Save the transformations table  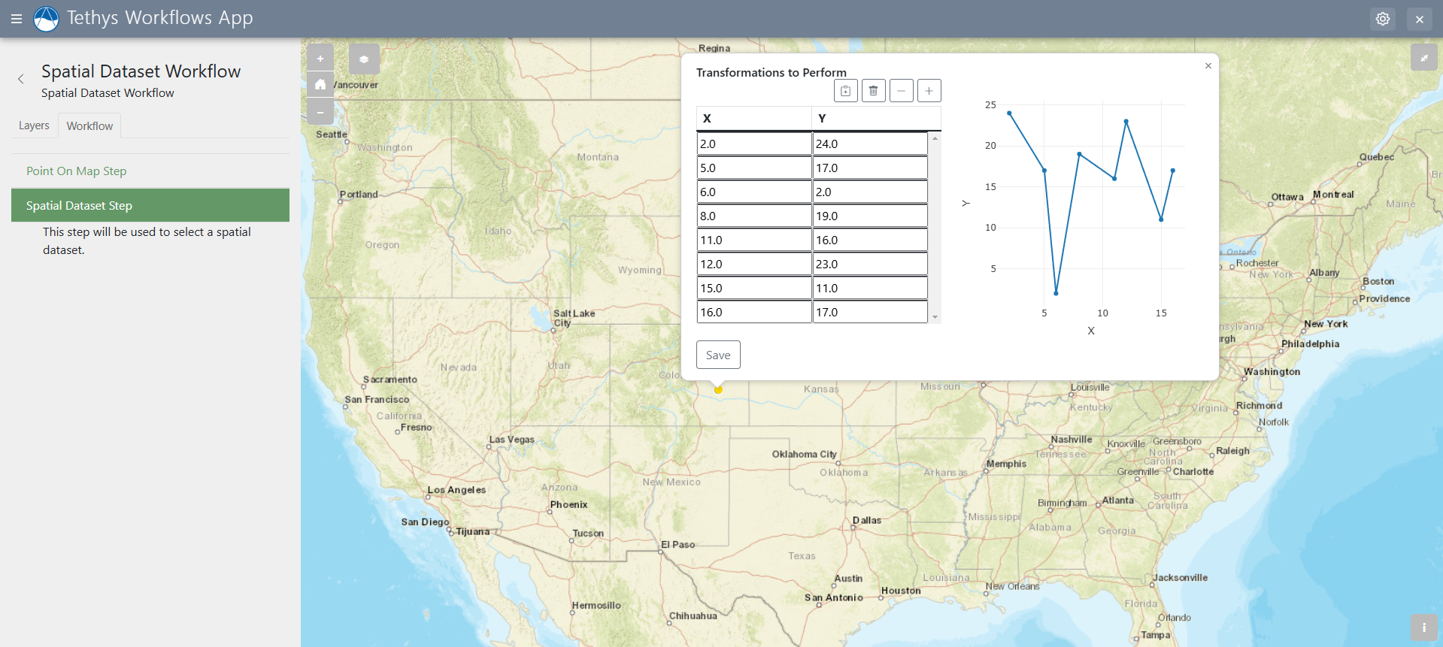point(718,355)
